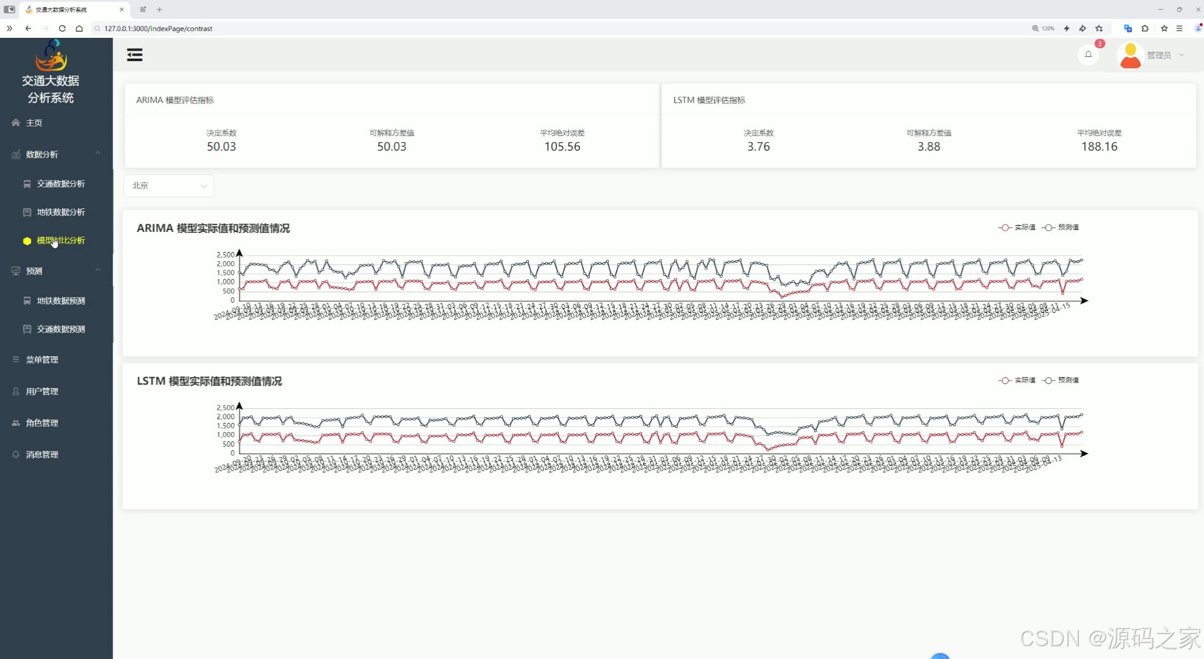The width and height of the screenshot is (1204, 659).
Task: Click the bookmark star icon in address bar
Action: 1099,28
